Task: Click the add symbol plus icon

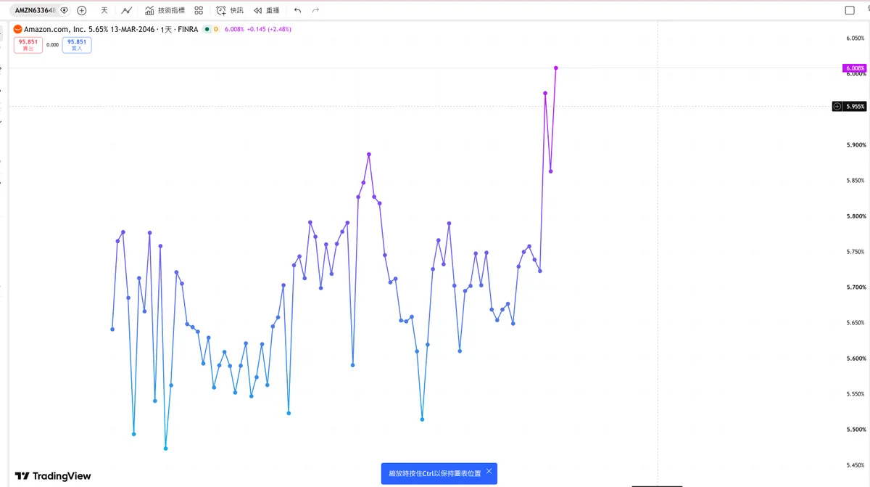Action: tap(81, 10)
